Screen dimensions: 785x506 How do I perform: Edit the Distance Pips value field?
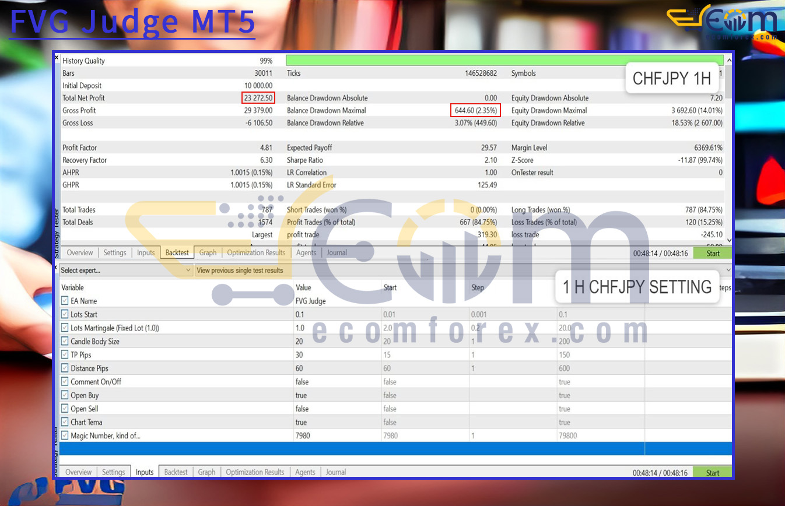[x=336, y=368]
